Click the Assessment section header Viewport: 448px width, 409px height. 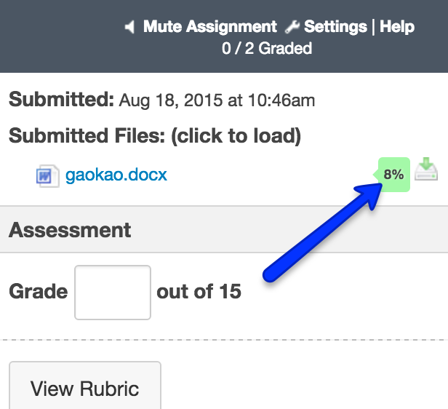(71, 231)
